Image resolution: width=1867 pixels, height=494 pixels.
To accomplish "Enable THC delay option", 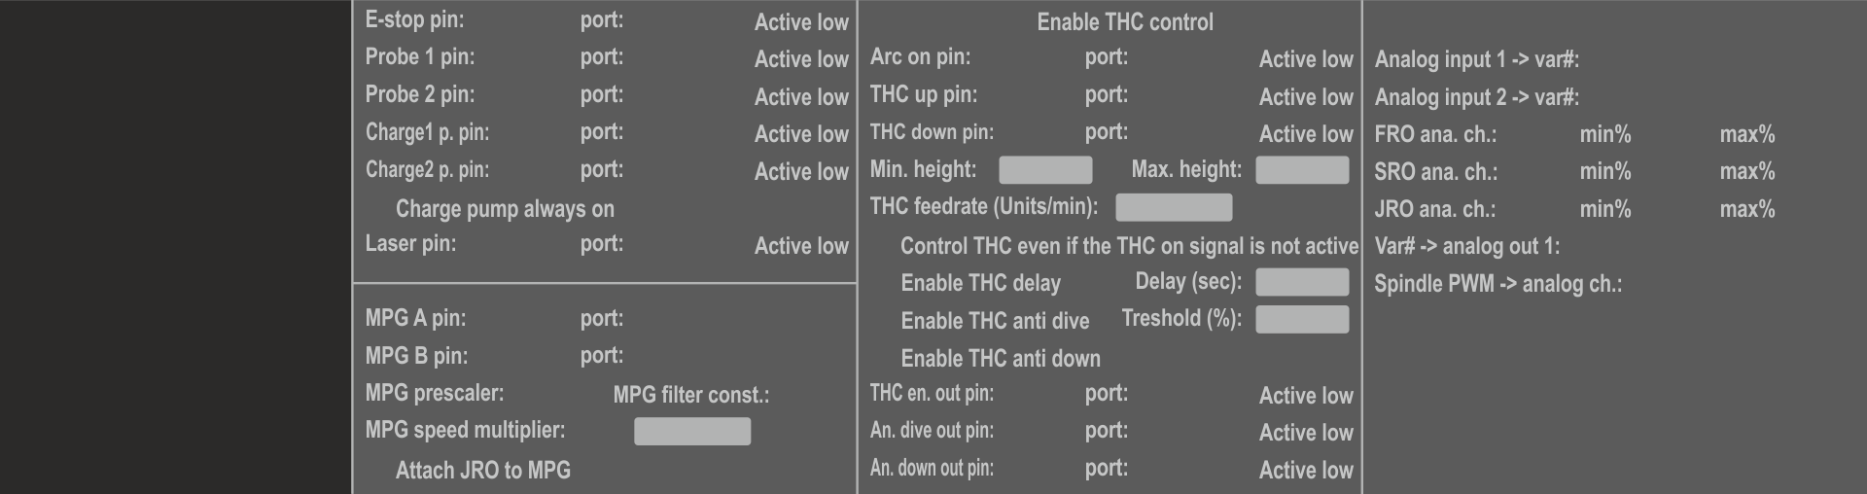I will click(x=980, y=283).
